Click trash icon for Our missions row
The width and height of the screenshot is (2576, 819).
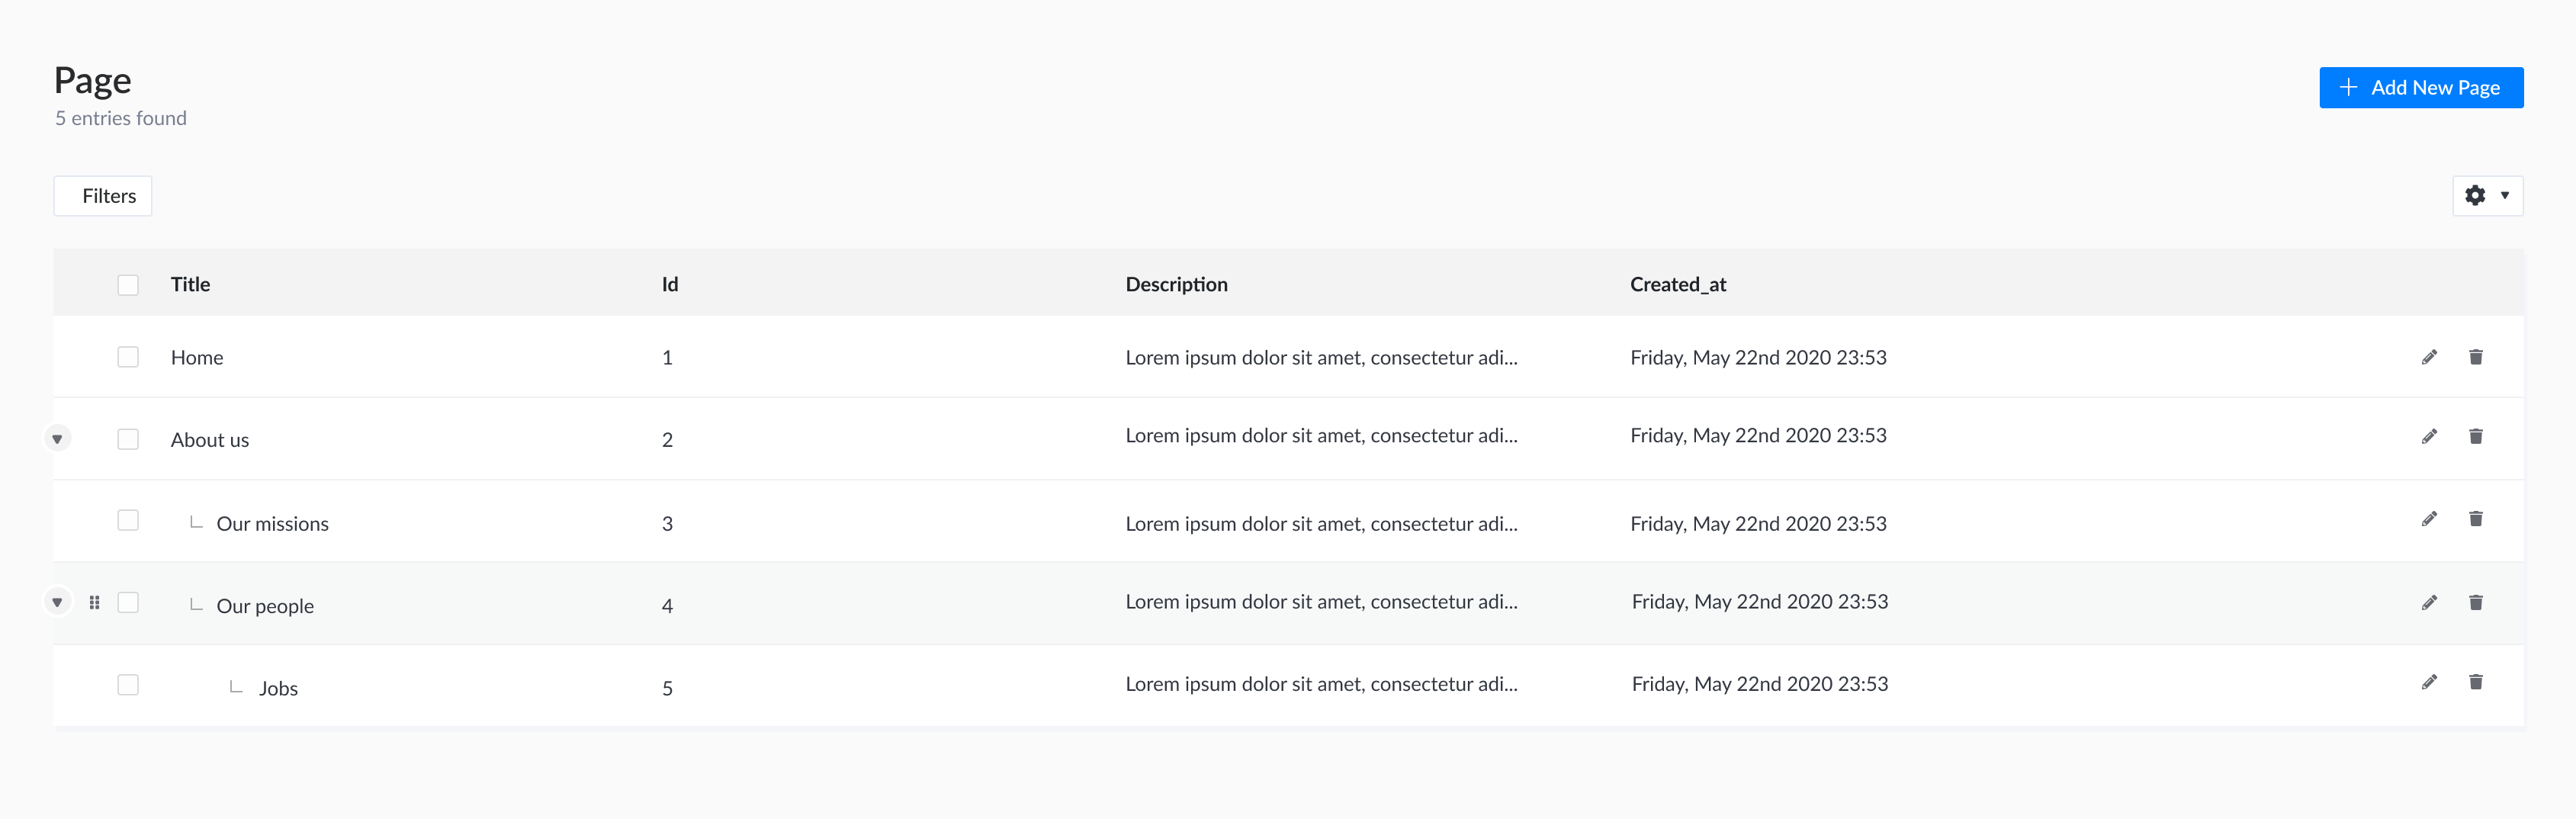[2475, 518]
